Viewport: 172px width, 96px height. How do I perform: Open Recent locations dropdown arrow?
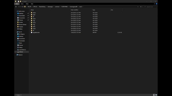21,7
